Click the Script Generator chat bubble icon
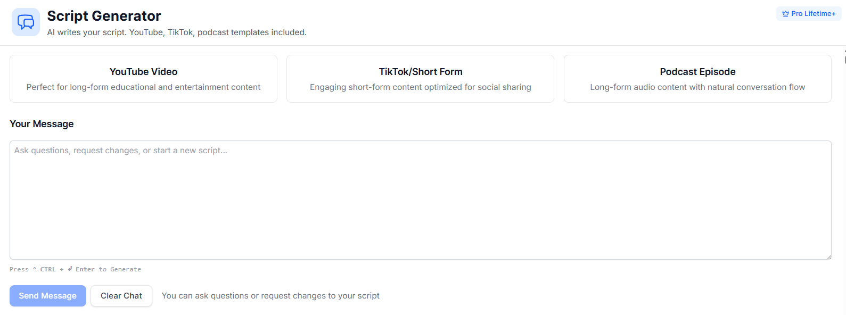The image size is (846, 315). coord(26,22)
